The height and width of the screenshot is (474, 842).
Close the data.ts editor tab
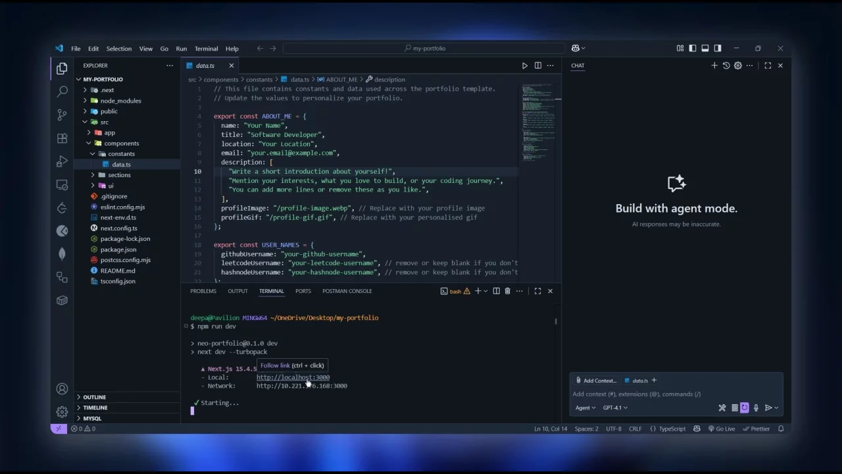(231, 65)
